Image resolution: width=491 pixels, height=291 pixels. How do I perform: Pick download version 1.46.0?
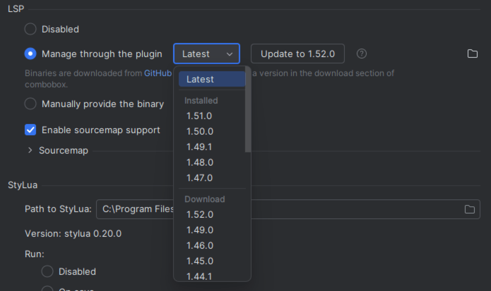coord(200,246)
